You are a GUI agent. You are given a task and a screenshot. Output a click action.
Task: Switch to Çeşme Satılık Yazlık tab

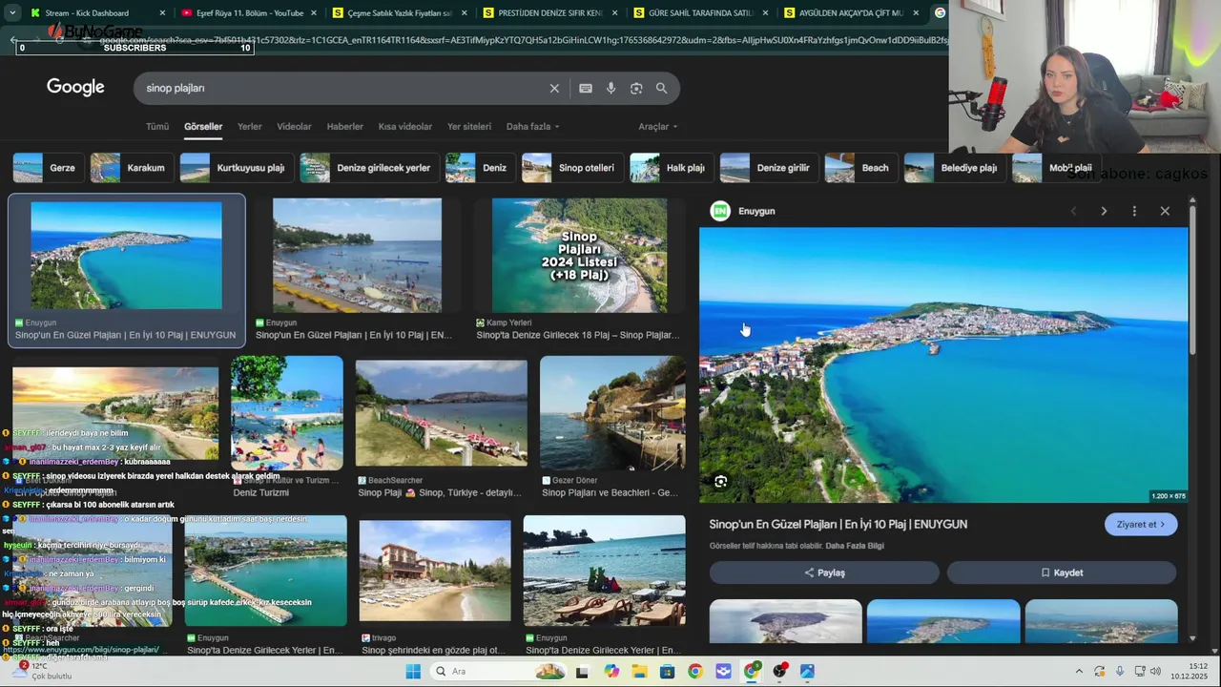(399, 13)
